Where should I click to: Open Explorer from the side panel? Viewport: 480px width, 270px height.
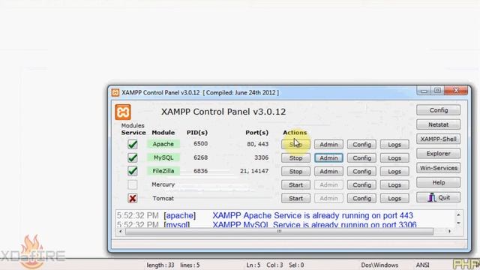click(438, 153)
